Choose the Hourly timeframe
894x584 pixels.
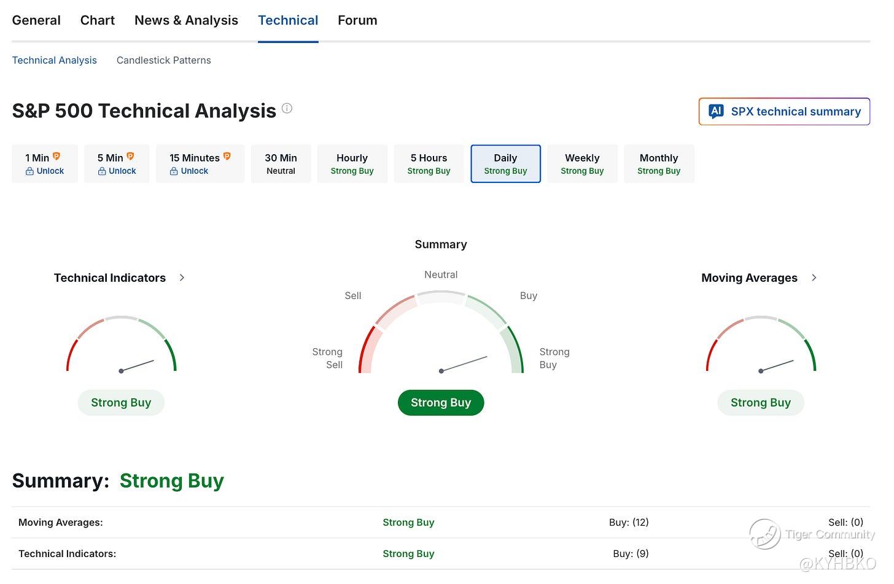pyautogui.click(x=352, y=164)
